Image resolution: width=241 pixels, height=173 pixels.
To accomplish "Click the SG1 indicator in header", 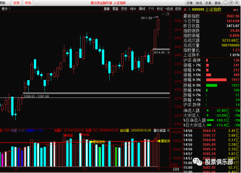I will [x=235, y=10].
